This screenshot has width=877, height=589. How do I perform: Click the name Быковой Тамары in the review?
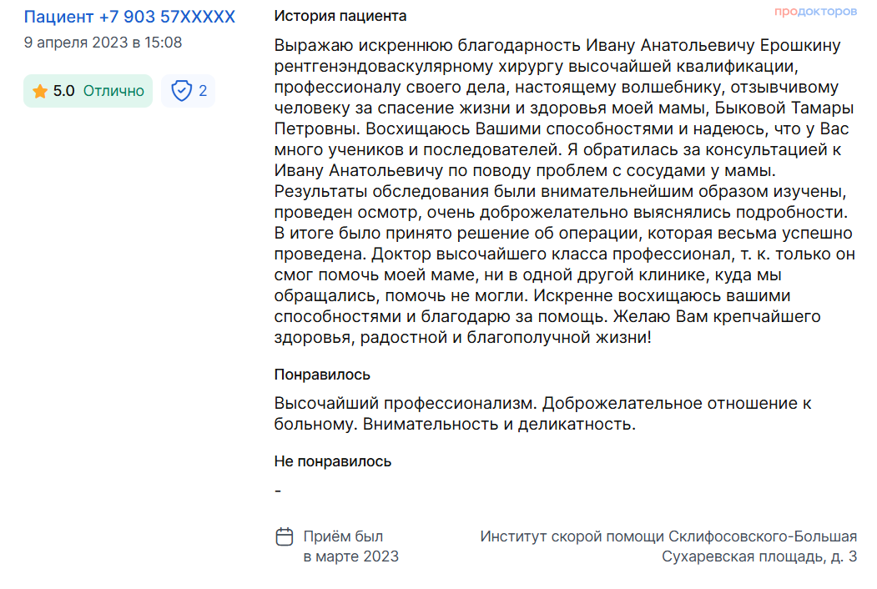point(784,108)
